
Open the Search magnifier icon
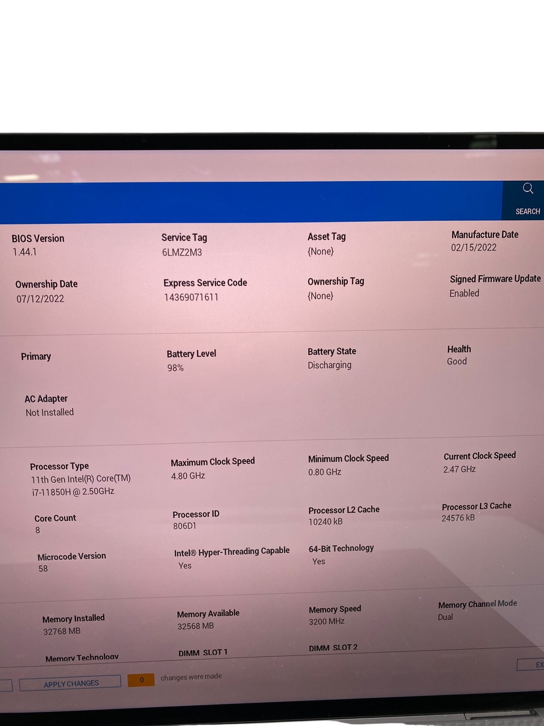(x=528, y=188)
